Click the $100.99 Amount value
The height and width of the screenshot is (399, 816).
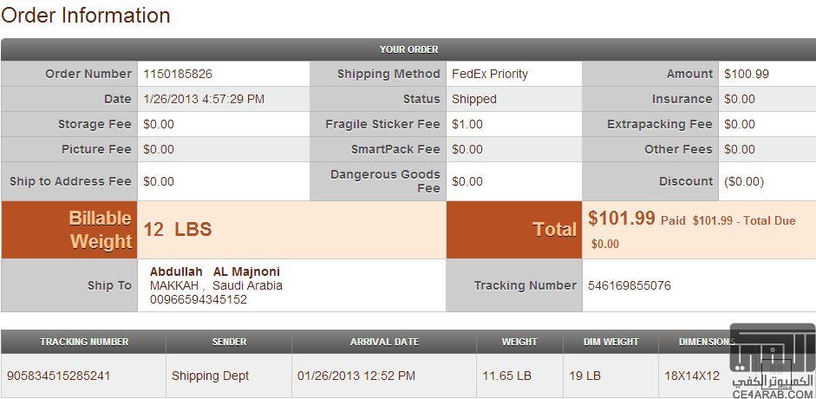point(747,74)
